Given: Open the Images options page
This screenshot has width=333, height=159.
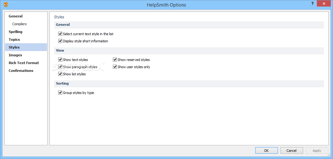Looking at the screenshot, I should tap(26, 55).
